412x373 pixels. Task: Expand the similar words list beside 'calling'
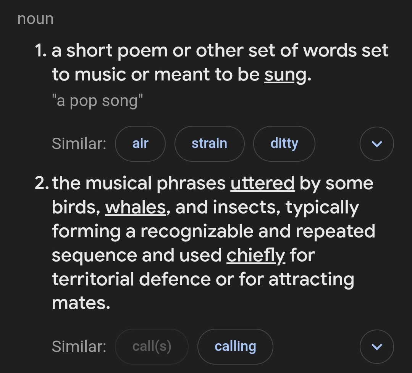376,346
